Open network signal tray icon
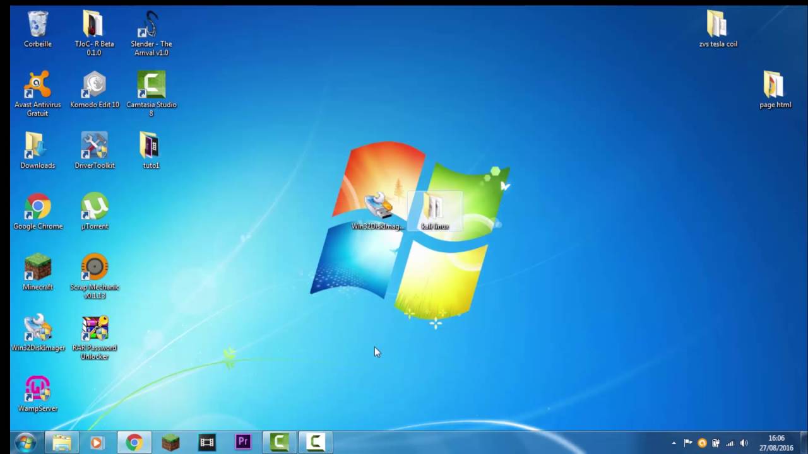The height and width of the screenshot is (454, 808). [730, 443]
